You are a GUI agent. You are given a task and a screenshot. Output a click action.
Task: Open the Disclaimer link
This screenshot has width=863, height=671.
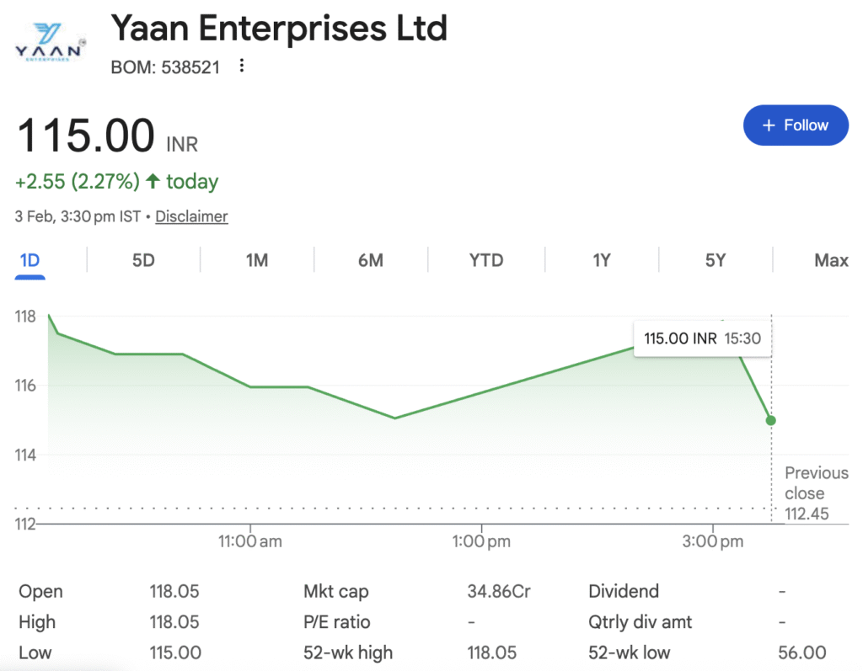[191, 216]
